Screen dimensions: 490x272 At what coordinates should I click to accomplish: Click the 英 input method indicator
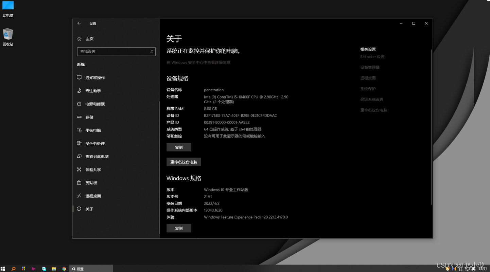point(473,269)
